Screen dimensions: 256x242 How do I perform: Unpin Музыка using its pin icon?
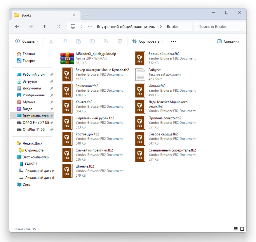52,102
